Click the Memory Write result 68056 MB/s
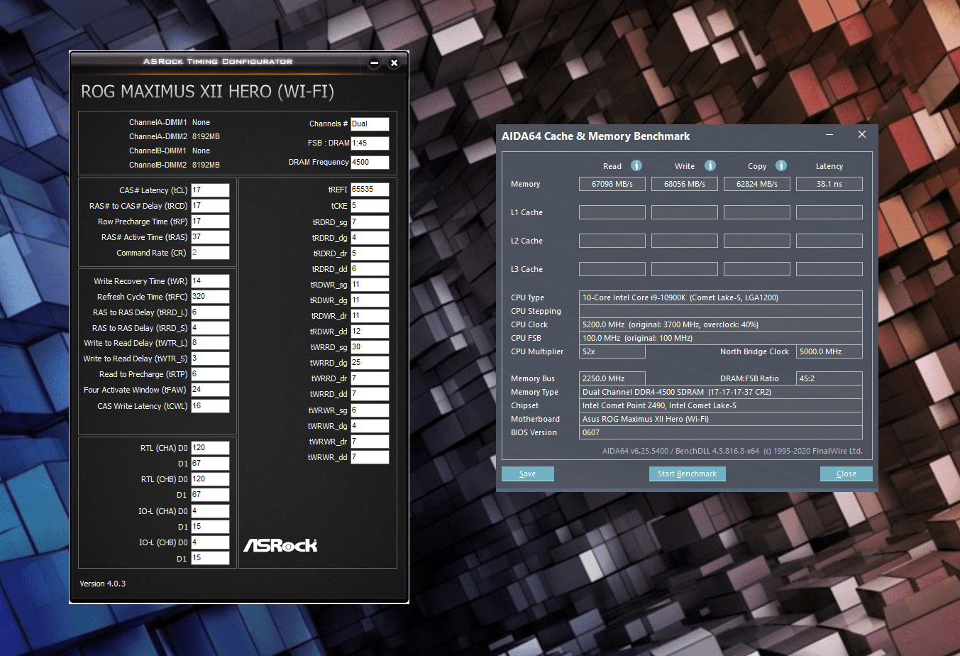960x656 pixels. [685, 184]
